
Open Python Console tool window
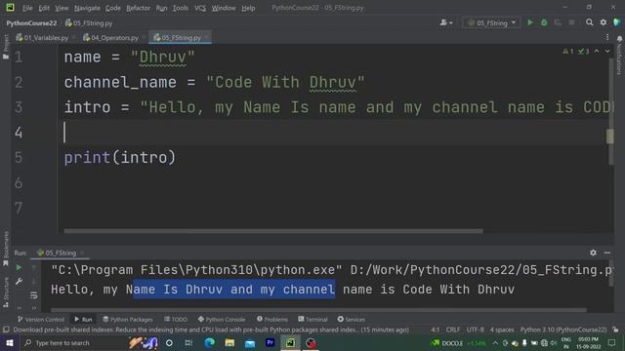coord(222,319)
